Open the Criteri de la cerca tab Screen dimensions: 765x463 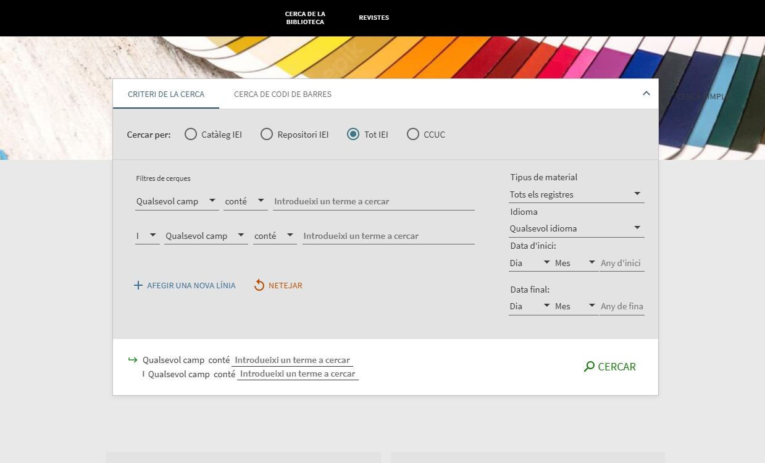[165, 94]
